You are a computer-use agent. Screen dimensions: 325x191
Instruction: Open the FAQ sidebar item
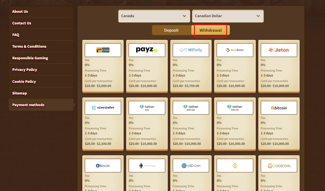[16, 35]
